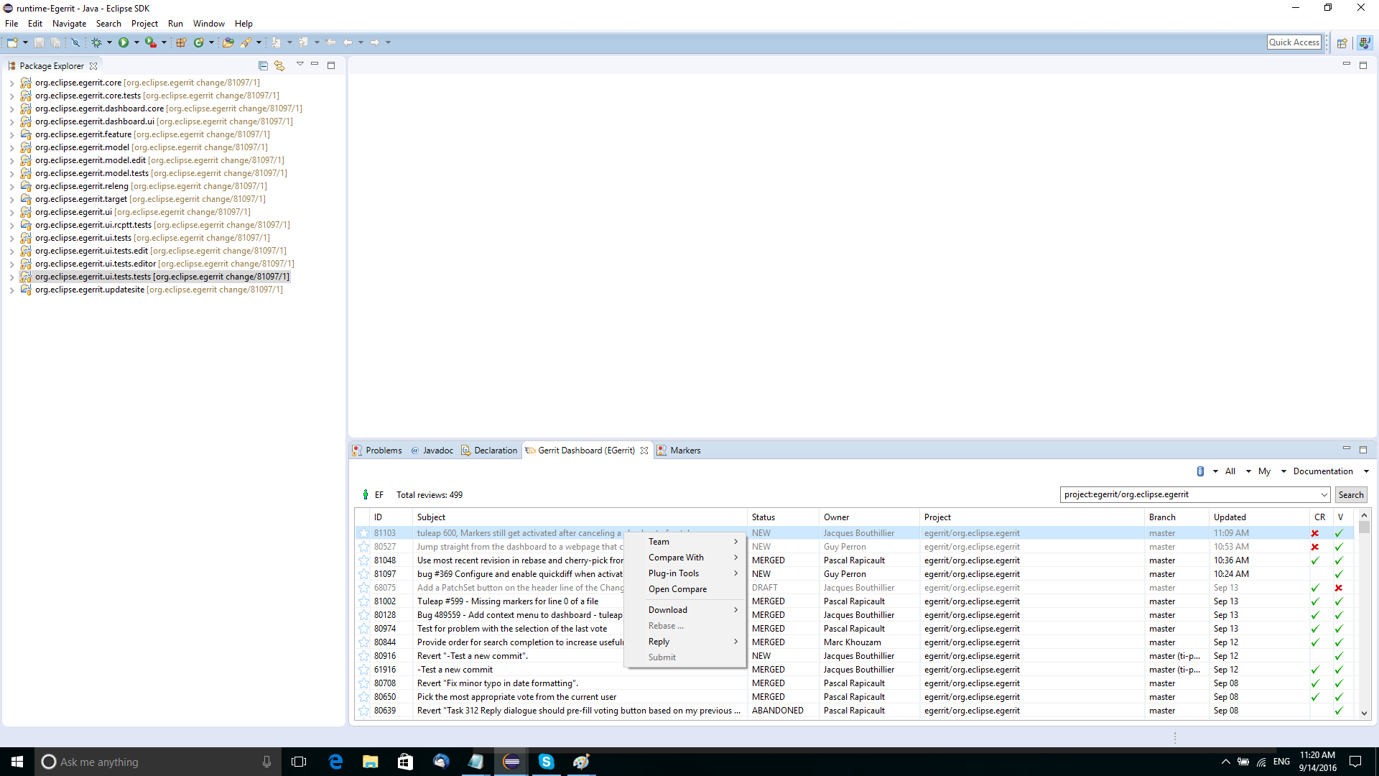Image resolution: width=1379 pixels, height=776 pixels.
Task: Click the Forward navigation arrow icon
Action: click(375, 42)
